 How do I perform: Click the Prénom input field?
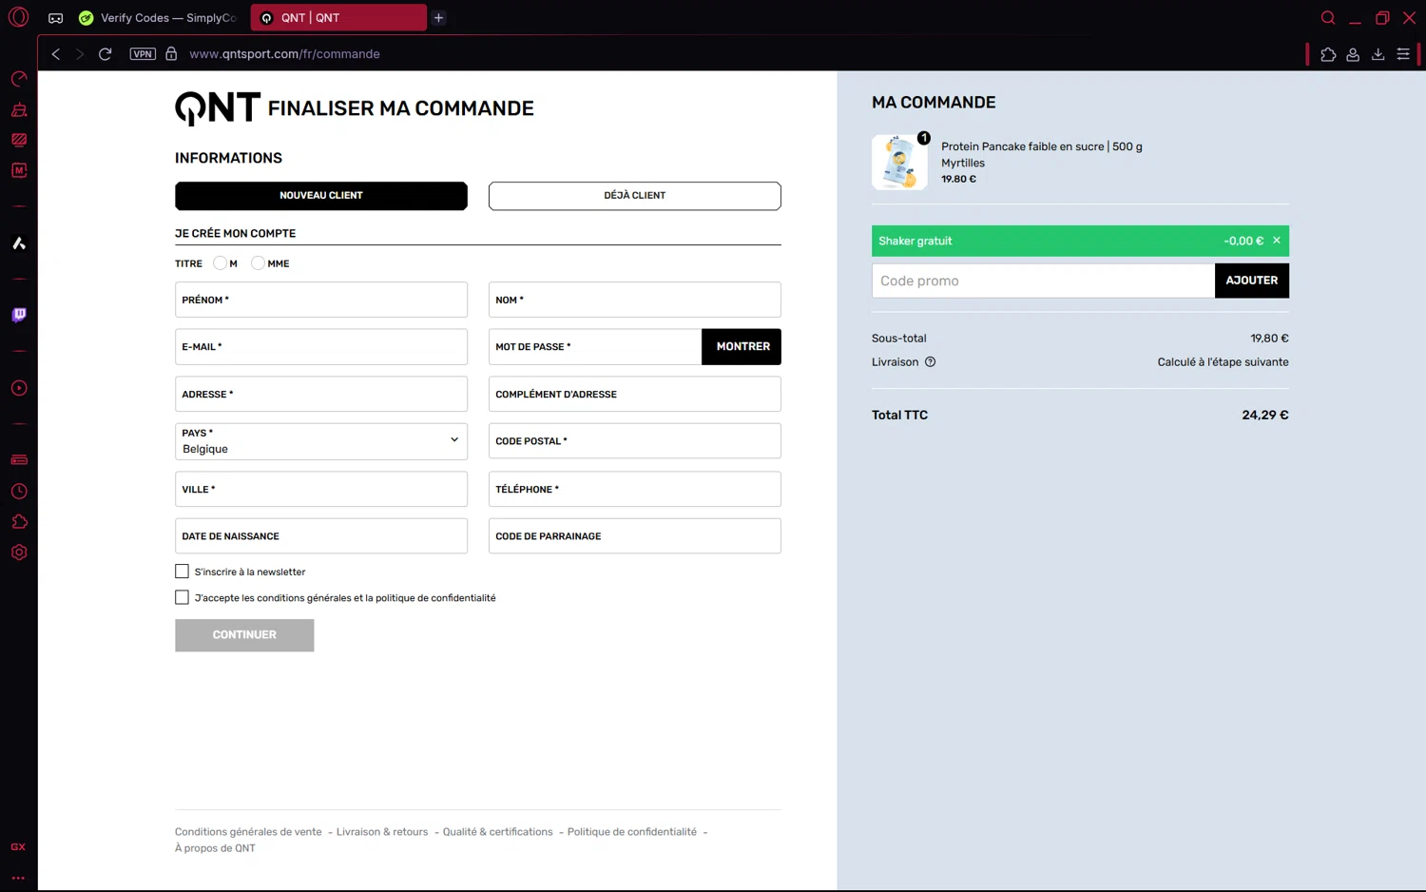click(321, 300)
